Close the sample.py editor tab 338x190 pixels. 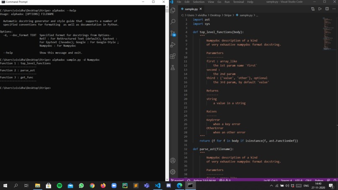tap(201, 9)
